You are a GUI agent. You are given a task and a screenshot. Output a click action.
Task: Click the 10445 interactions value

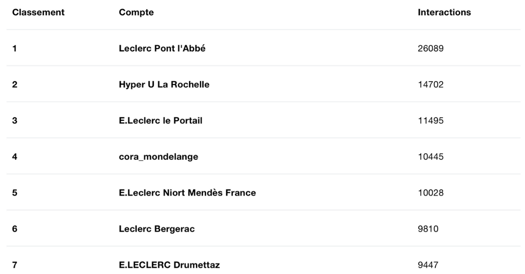pos(431,157)
